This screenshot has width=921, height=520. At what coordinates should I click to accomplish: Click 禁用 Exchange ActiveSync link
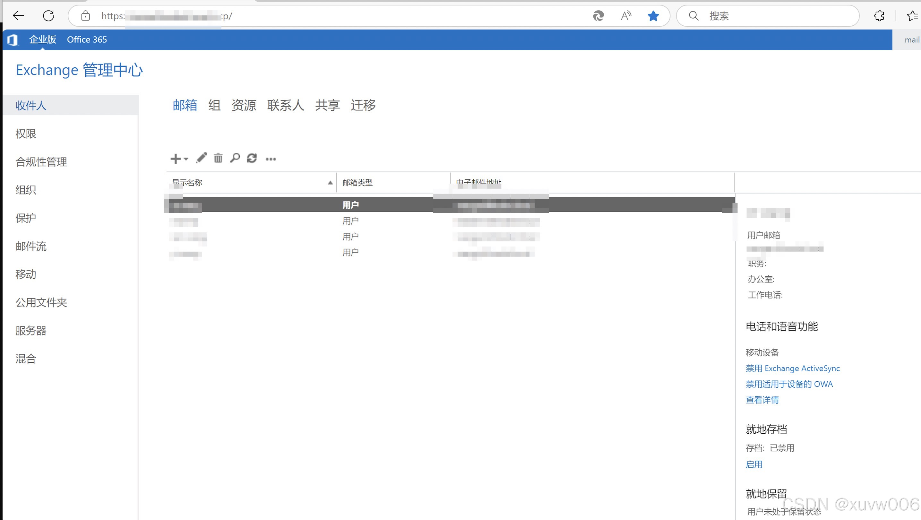(792, 368)
